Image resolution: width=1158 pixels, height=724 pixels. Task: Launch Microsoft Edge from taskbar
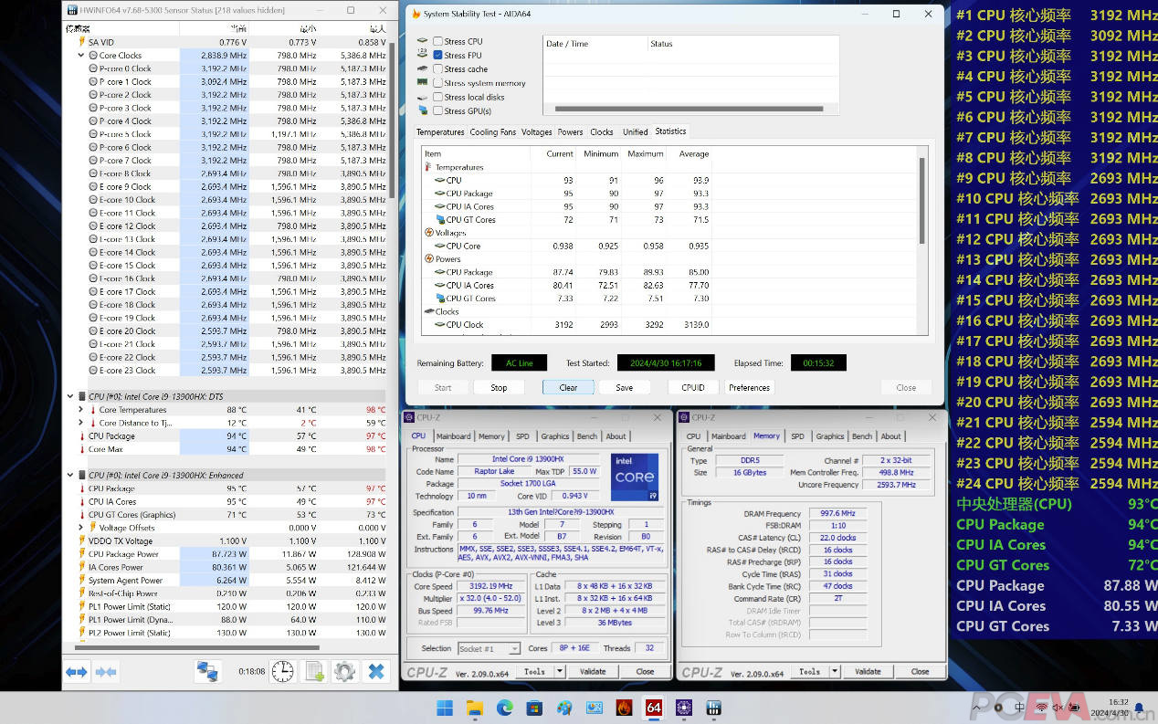505,708
